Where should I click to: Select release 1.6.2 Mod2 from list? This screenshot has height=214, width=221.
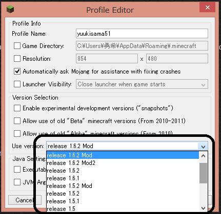coord(123,163)
